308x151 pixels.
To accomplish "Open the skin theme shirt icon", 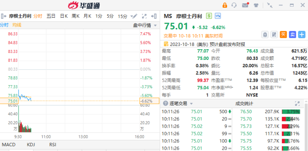I will coord(256,5).
